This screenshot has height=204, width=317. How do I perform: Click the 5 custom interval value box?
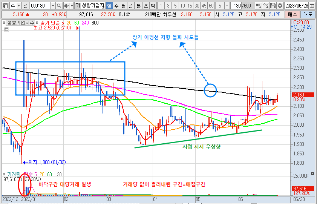220,6
